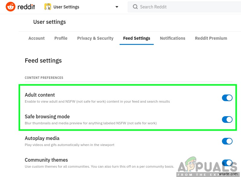This screenshot has height=177, width=241.
Task: Turn off Safe browsing mode toggle
Action: tap(227, 120)
